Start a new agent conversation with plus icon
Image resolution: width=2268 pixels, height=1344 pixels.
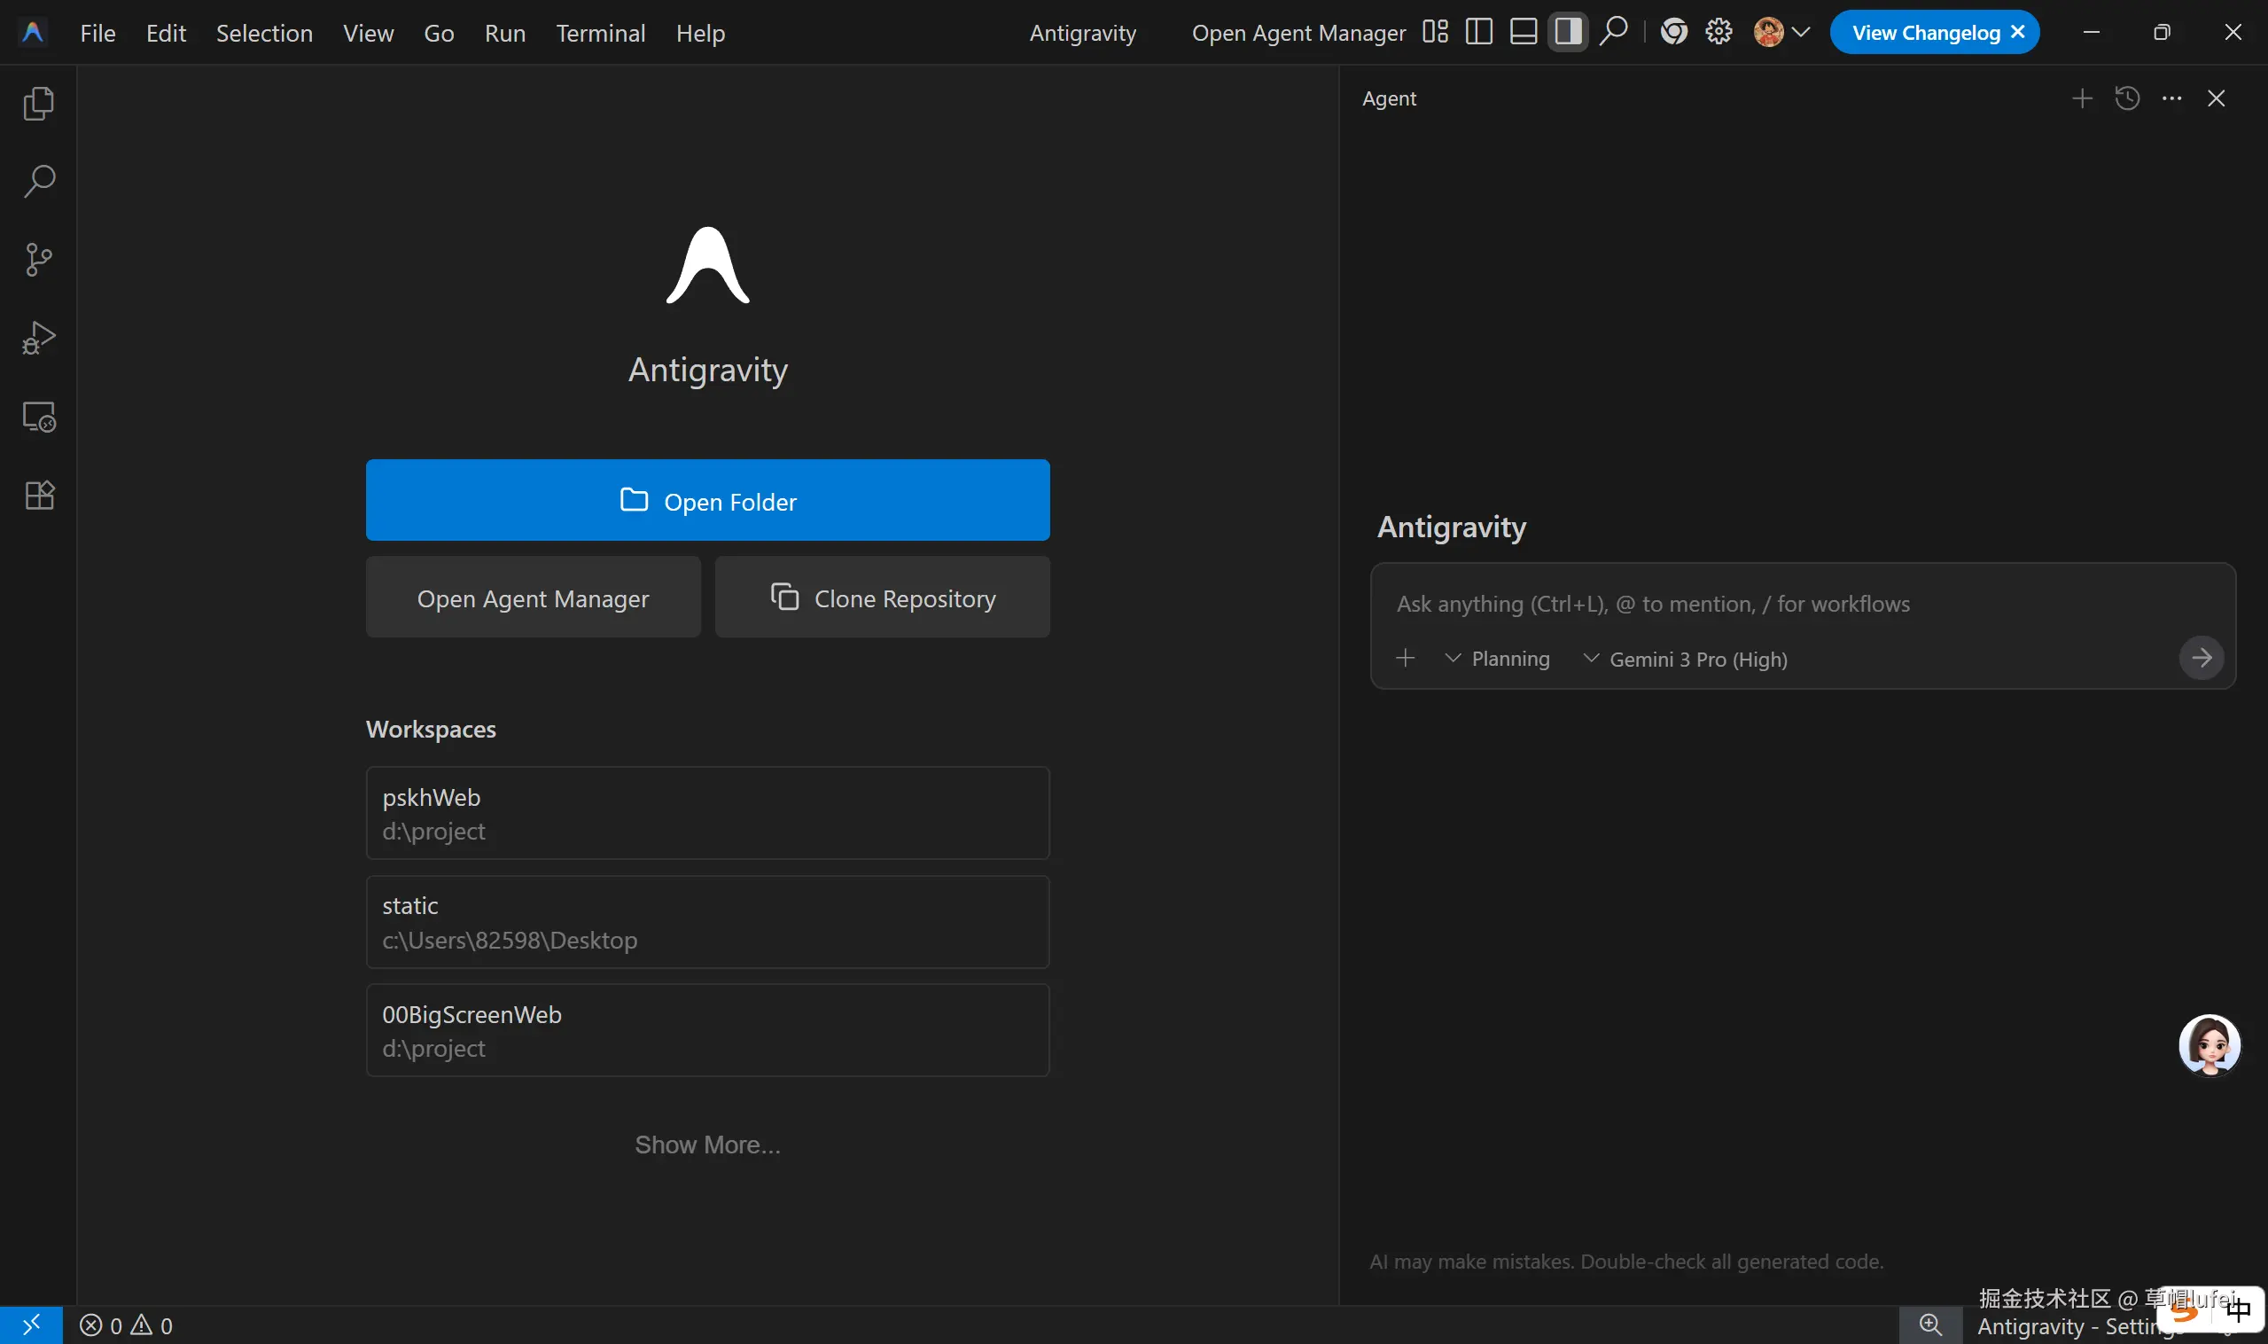[x=2082, y=98]
